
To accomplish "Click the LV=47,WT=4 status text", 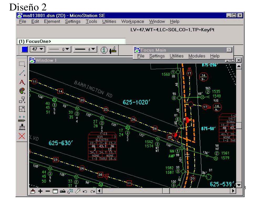I will click(x=172, y=30).
